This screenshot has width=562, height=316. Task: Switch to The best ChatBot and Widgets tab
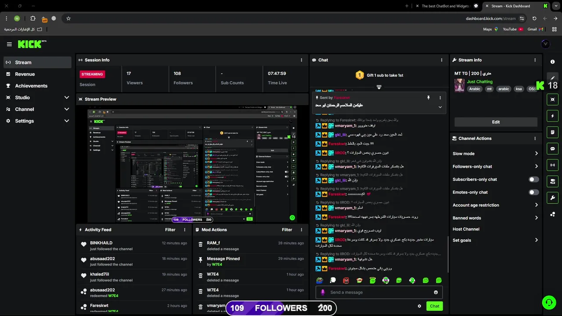pos(447,6)
